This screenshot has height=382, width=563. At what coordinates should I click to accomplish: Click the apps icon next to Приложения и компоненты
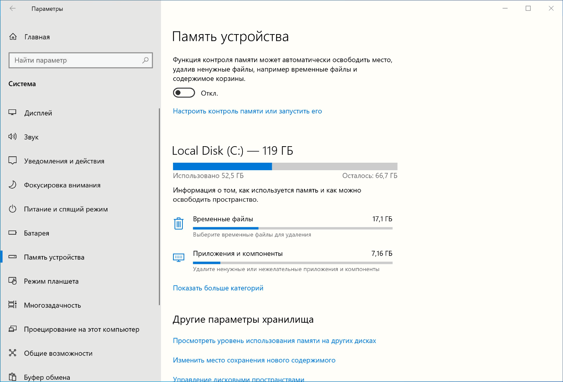click(179, 258)
